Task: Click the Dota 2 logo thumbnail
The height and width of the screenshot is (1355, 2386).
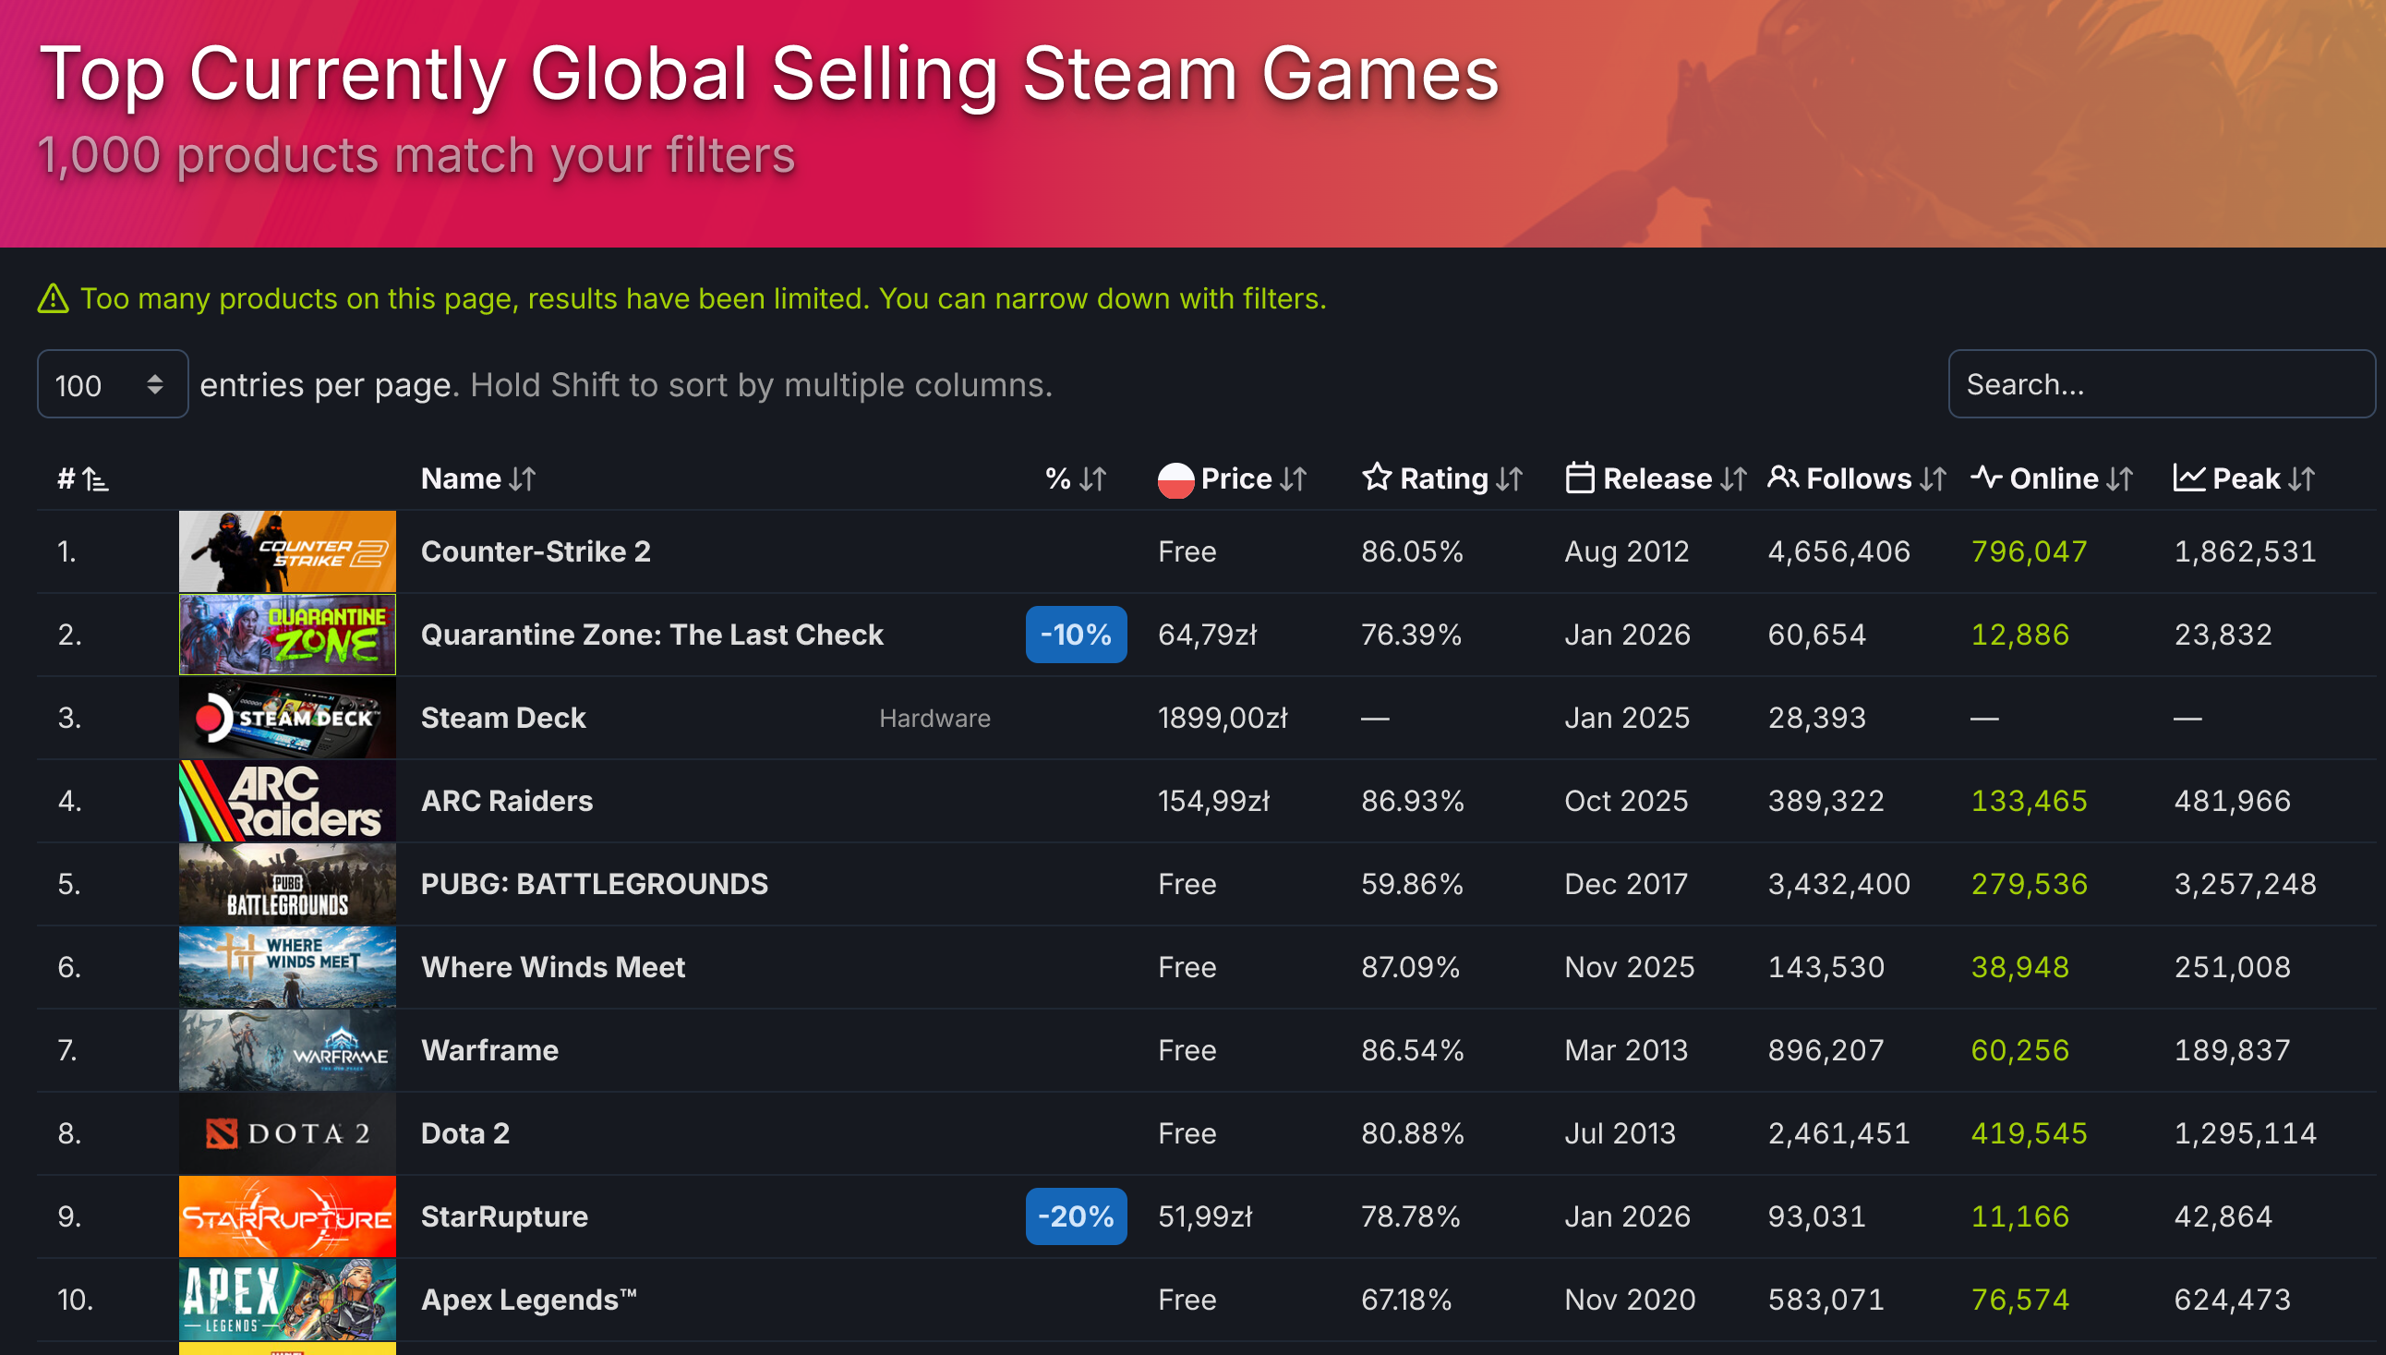Action: tap(286, 1132)
